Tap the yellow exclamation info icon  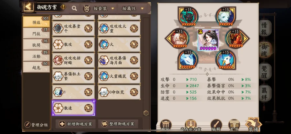(63, 7)
